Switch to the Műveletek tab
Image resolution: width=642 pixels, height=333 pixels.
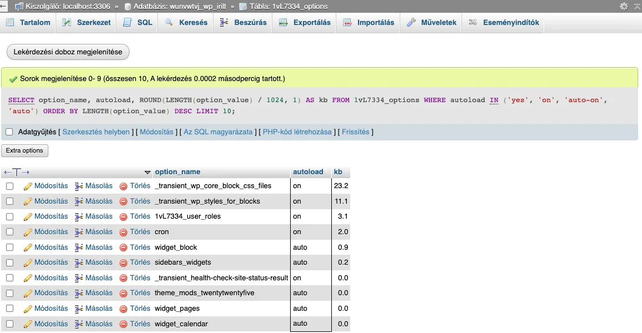point(431,22)
